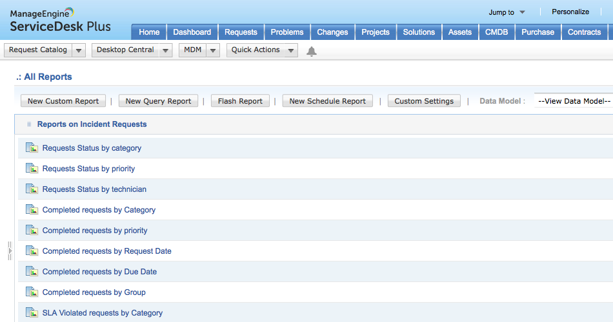Open the Desktop Central dropdown arrow

(x=165, y=50)
